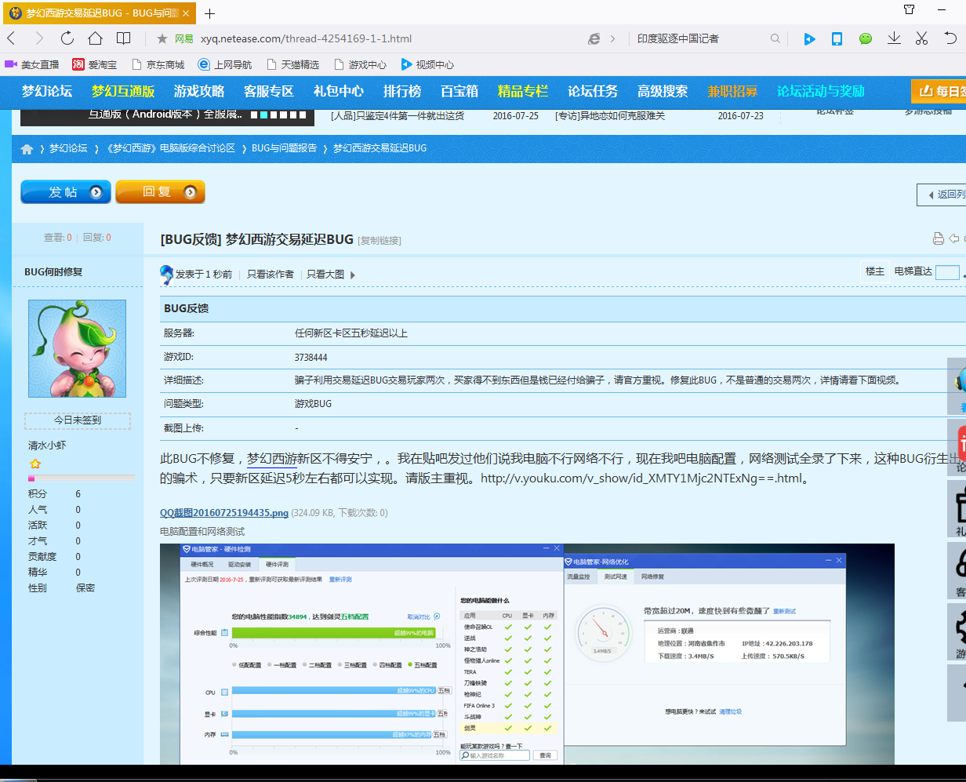966x782 pixels.
Task: Select 排行榜 nav item
Action: pyautogui.click(x=402, y=91)
